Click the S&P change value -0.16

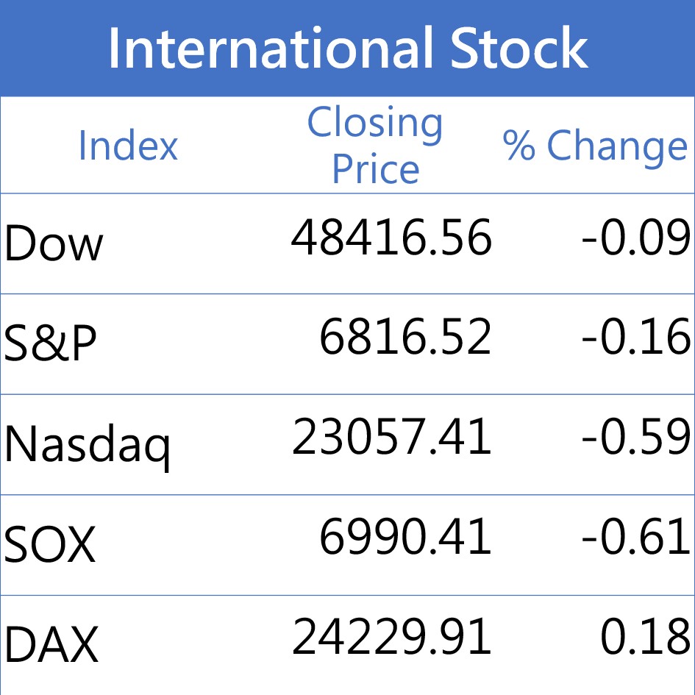click(635, 338)
